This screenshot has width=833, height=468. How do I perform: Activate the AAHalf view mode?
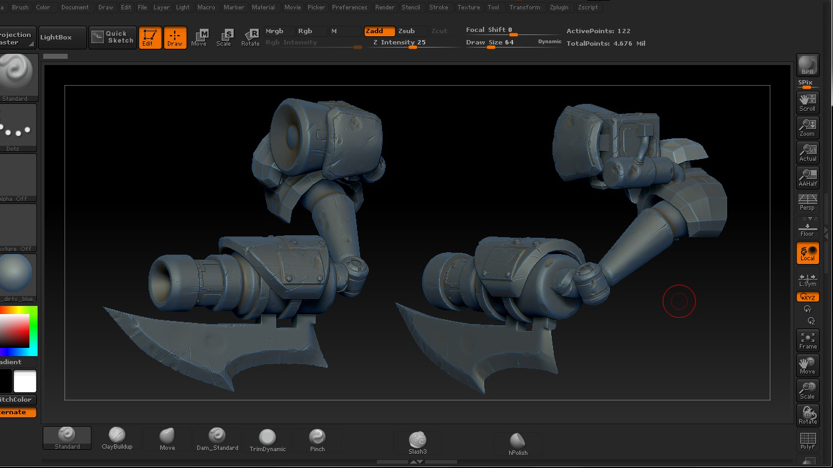[x=807, y=177]
